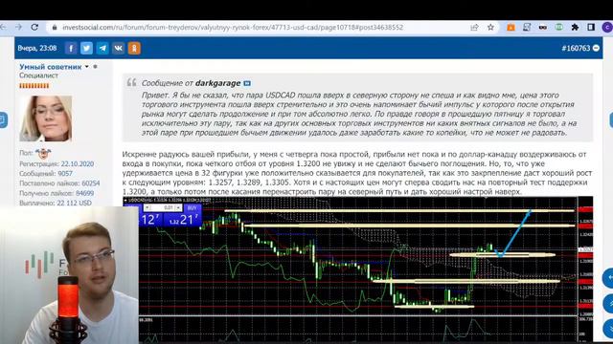Screen dimensions: 613x344
Task: Open the green round extension icon
Action: coord(559,28)
